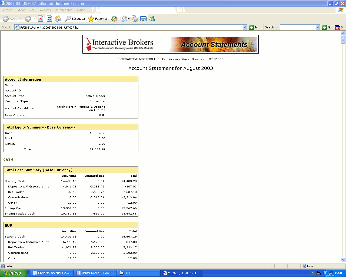Click the ES language indicator in tray

[312, 273]
